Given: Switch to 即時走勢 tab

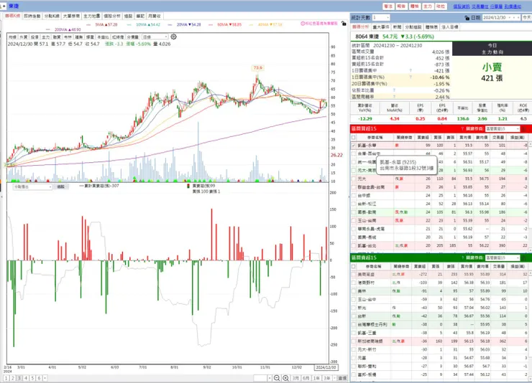Looking at the screenshot, I should [x=32, y=16].
